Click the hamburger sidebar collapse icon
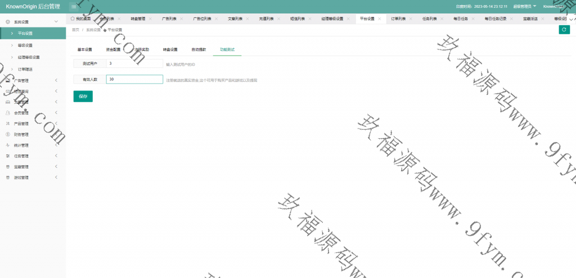Viewport: 576px width, 278px height. pyautogui.click(x=74, y=6)
